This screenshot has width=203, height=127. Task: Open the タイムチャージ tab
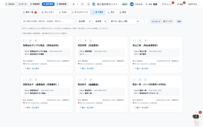80,12
